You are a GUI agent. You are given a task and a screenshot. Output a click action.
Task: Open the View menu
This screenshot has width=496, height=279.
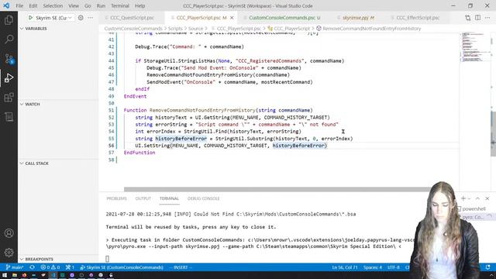[74, 5]
